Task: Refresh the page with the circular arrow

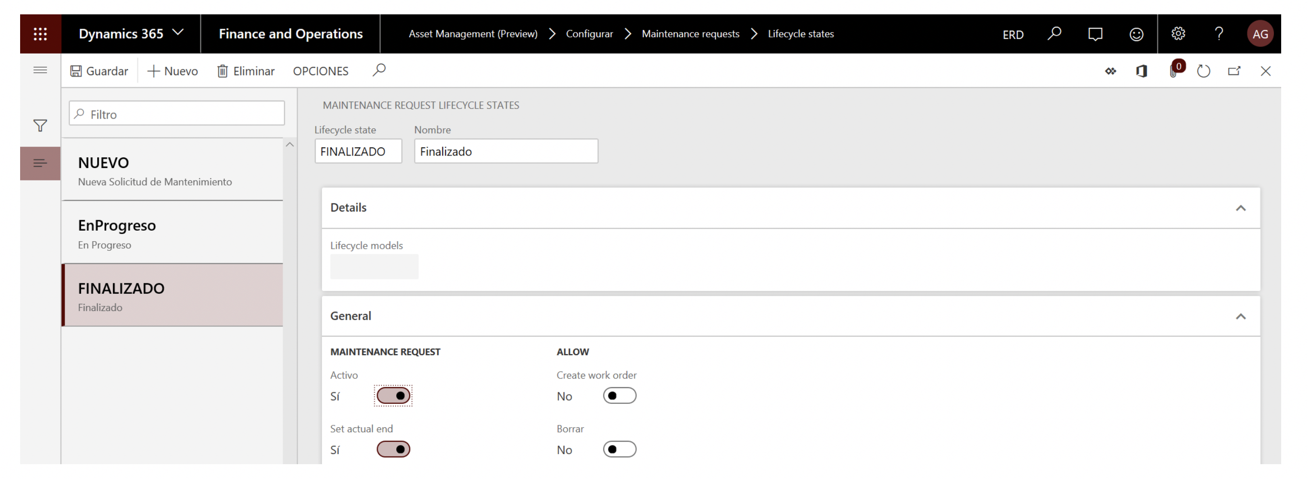Action: click(1204, 71)
